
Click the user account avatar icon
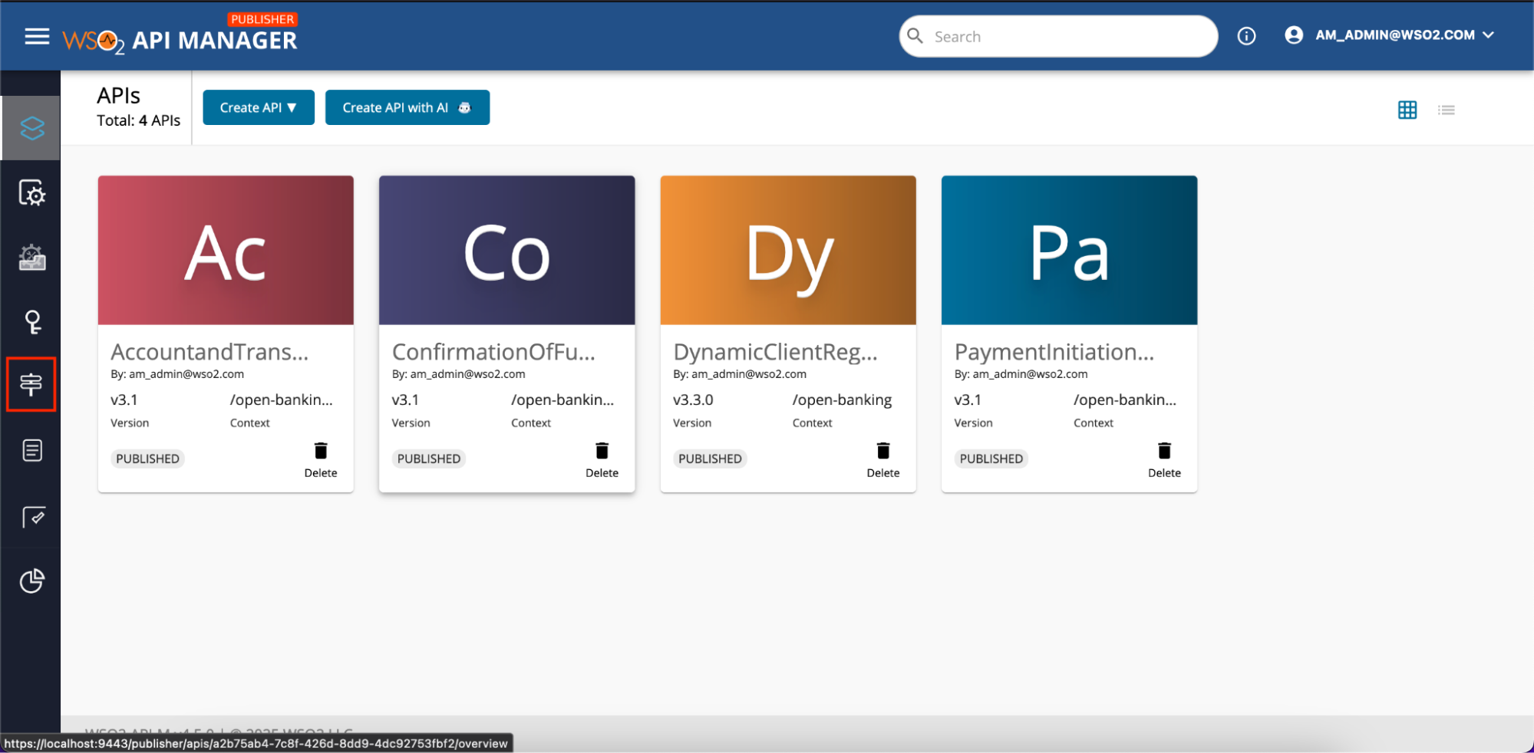pyautogui.click(x=1293, y=35)
